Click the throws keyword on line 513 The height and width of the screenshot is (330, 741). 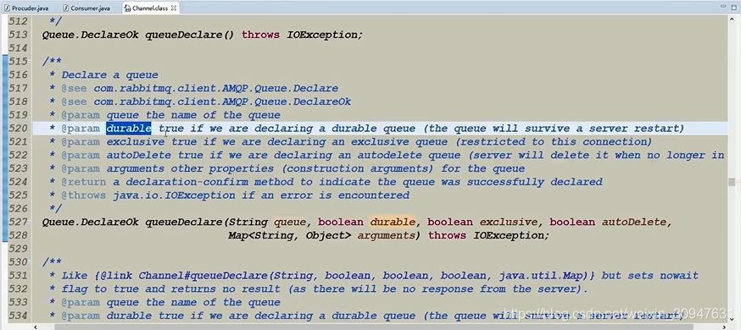[260, 35]
